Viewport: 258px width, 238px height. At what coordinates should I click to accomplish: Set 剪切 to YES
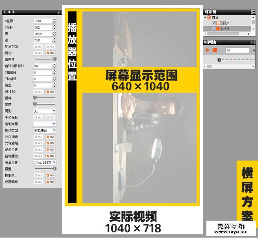(38, 53)
